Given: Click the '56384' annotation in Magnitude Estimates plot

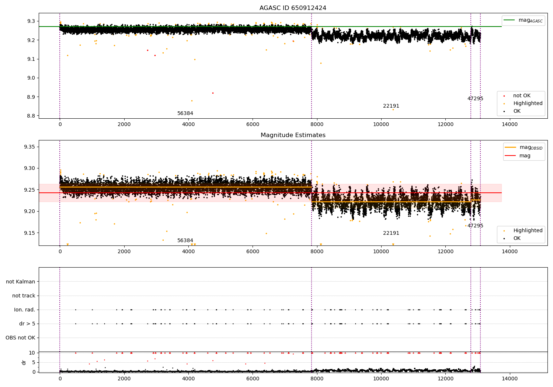Looking at the screenshot, I should pos(185,241).
